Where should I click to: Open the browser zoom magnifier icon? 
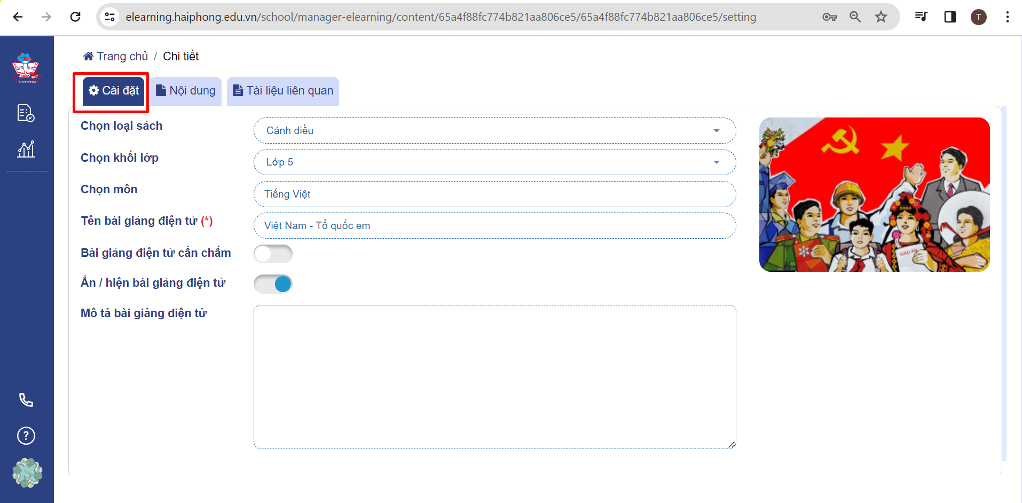coord(855,17)
